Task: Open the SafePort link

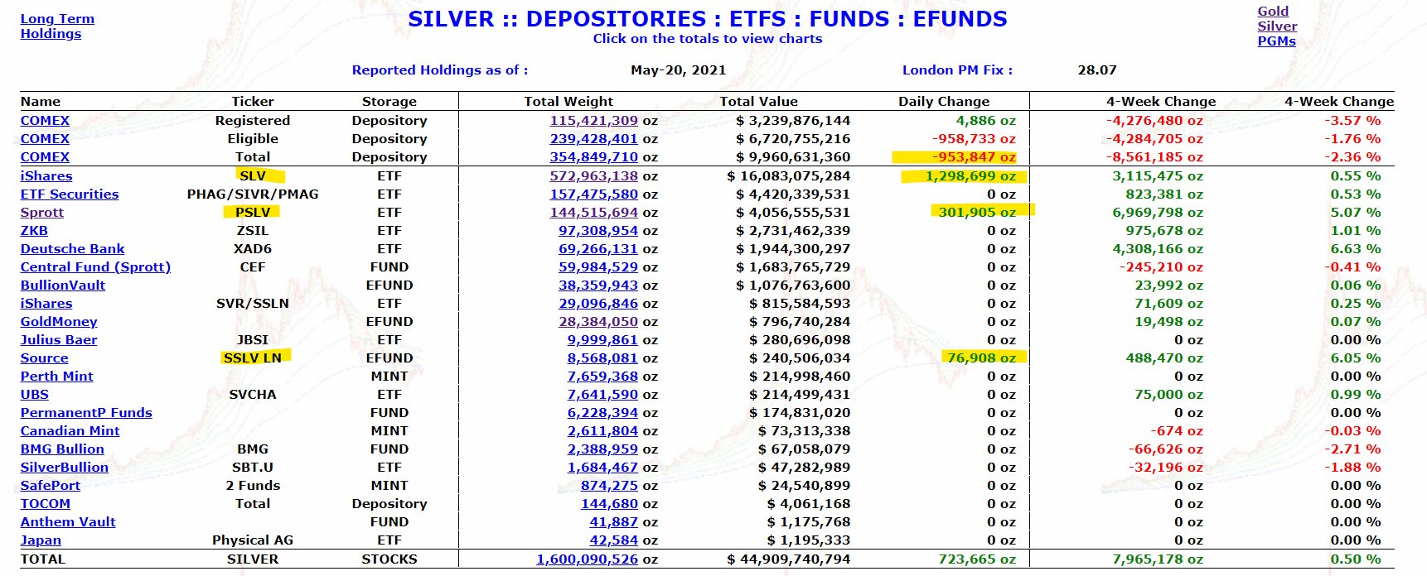Action: [51, 486]
